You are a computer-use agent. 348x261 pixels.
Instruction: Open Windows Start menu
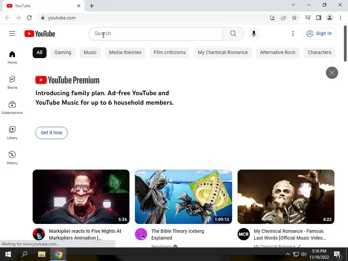point(8,254)
